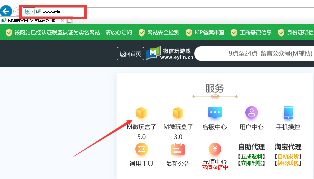
Task: Click the browser back arrow button
Action: pyautogui.click(x=6, y=11)
